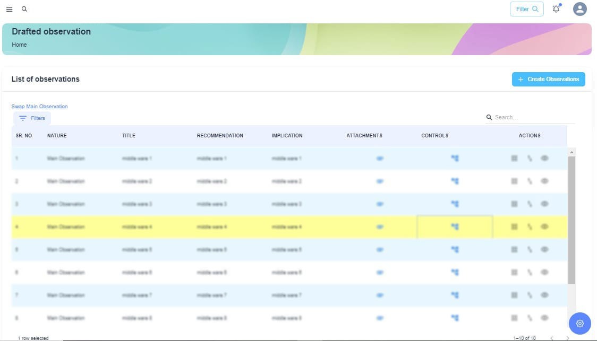Image resolution: width=597 pixels, height=341 pixels.
Task: Open the controls tree icon in highlighted row
Action: click(x=455, y=226)
